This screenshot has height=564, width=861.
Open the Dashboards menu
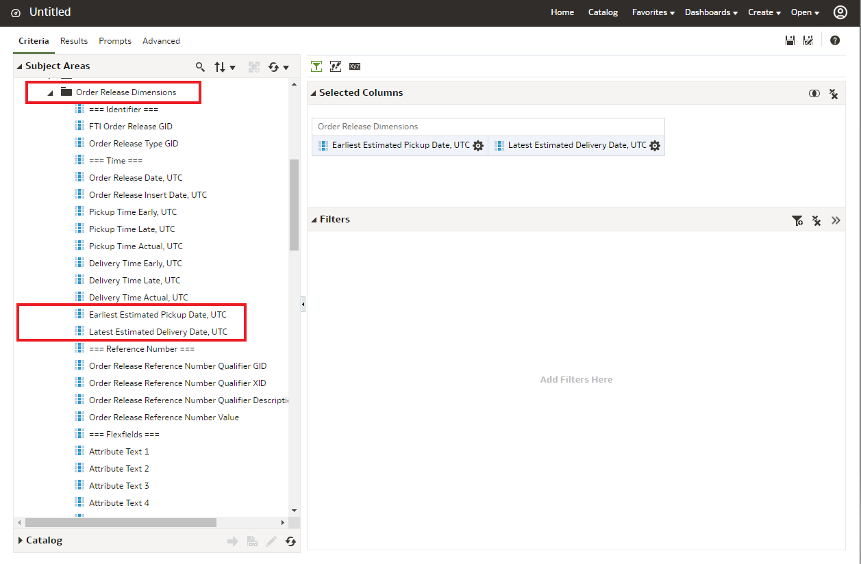[711, 12]
